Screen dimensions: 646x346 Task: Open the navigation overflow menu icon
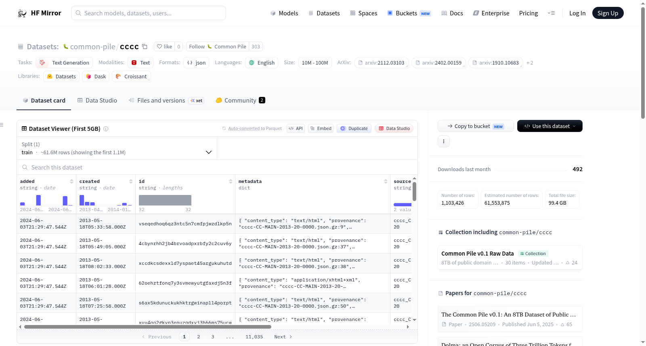coord(551,13)
